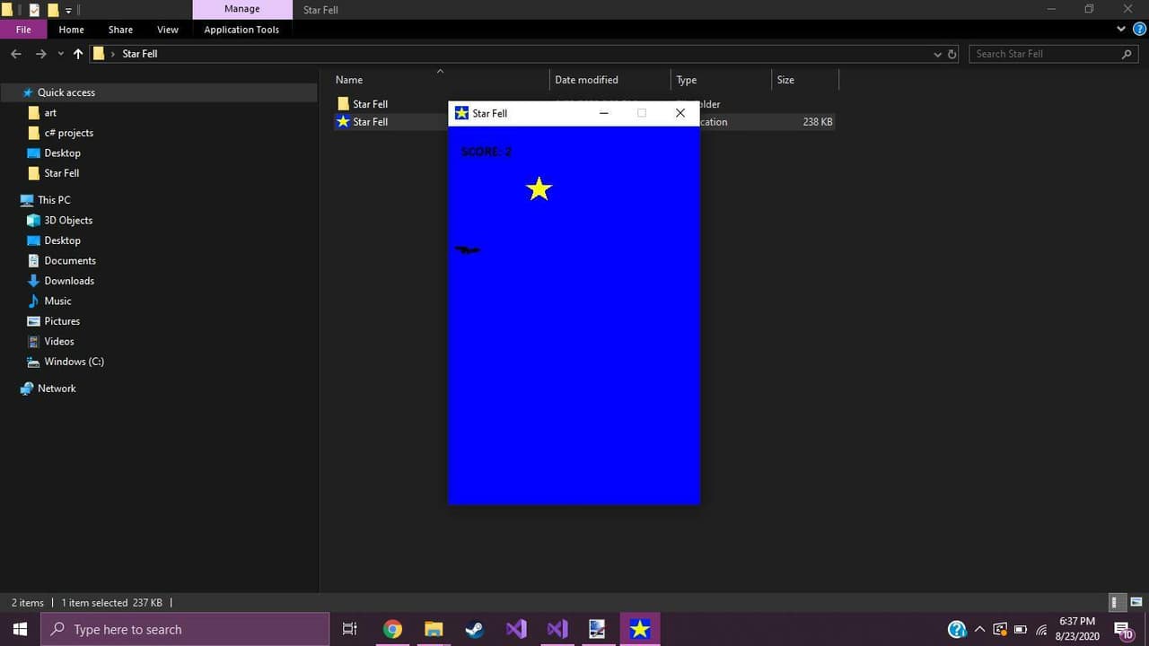Viewport: 1149px width, 646px height.
Task: Open the Customize Quick Access Toolbar dropdown
Action: point(68,10)
